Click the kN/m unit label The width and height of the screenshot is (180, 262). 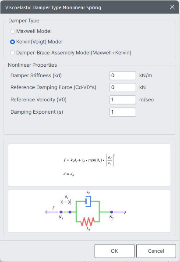click(146, 75)
